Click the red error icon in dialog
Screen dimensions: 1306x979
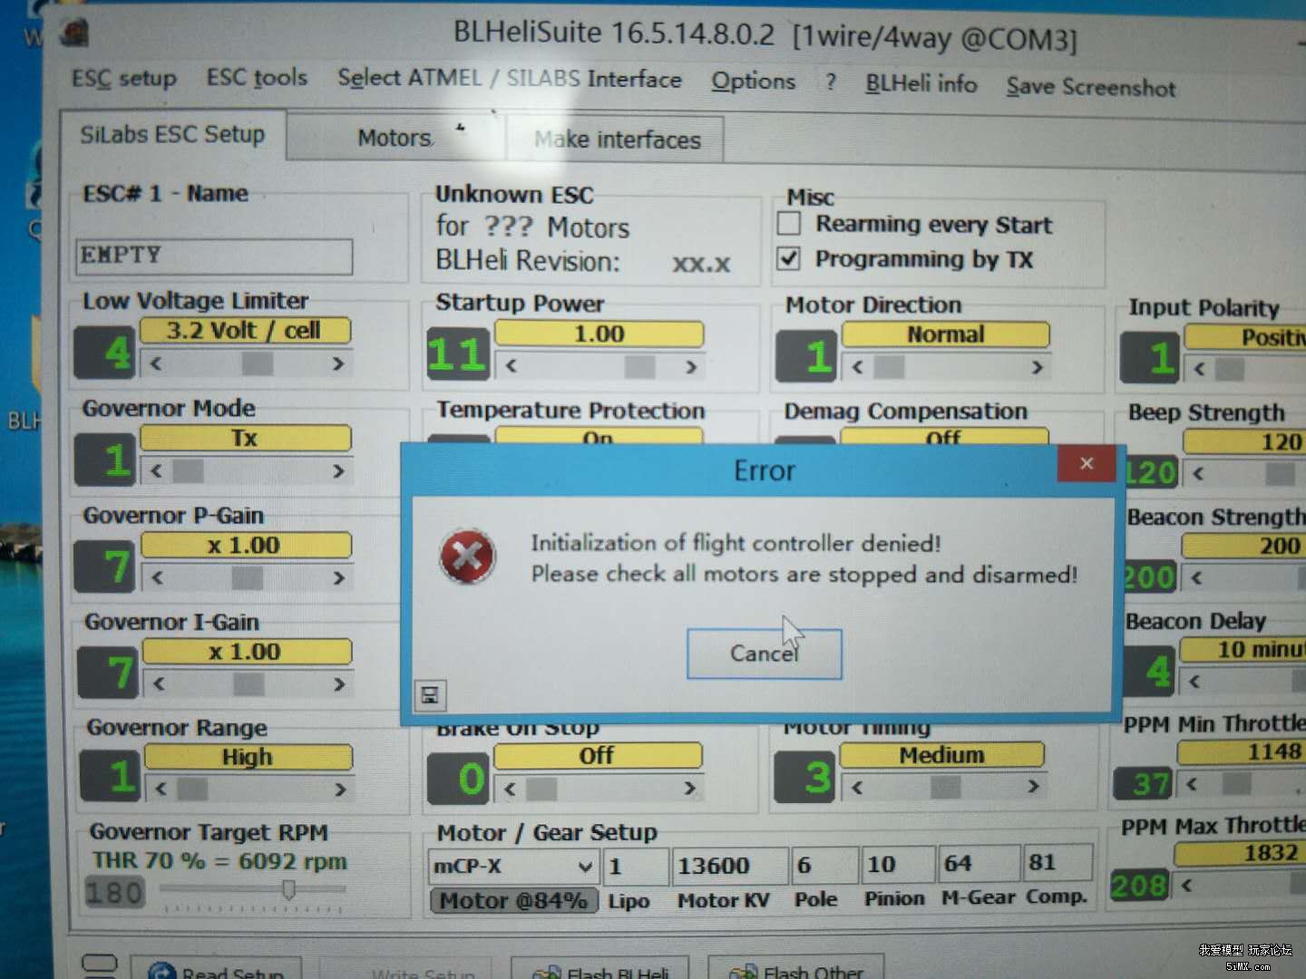467,557
